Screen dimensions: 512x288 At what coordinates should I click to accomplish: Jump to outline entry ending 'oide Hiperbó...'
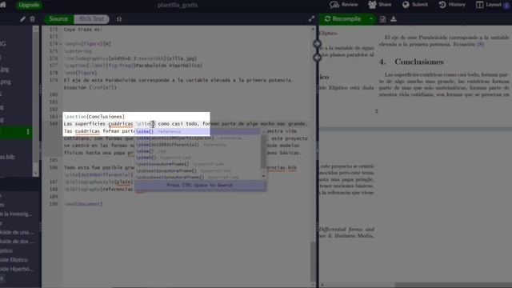pos(17,269)
